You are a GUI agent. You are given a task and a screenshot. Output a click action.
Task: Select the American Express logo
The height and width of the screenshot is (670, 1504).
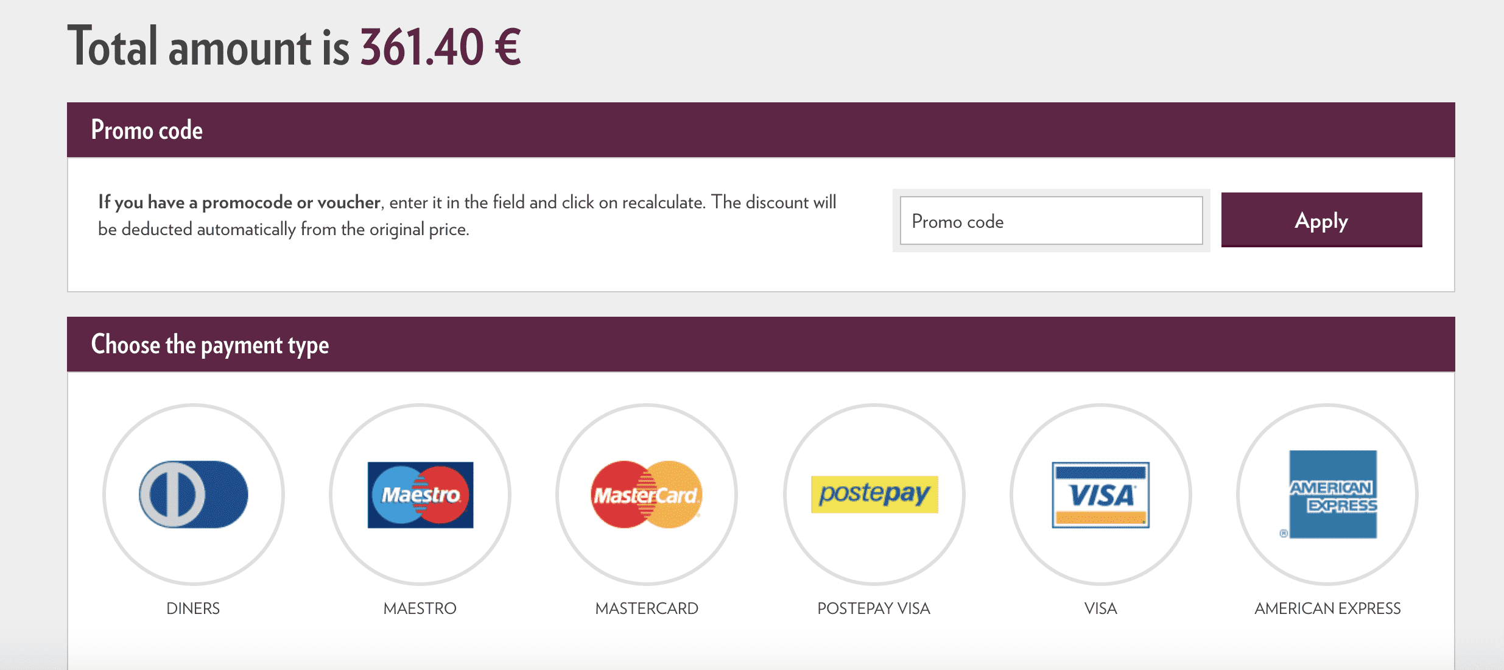pos(1332,494)
